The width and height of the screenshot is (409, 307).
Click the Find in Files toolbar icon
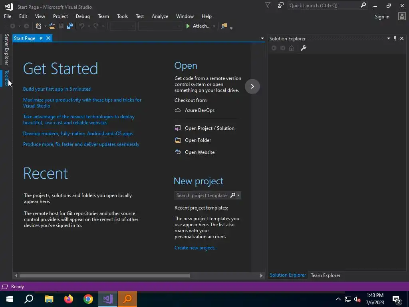point(224,26)
